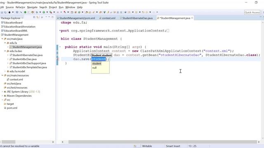The image size is (264, 148).
Task: Open the Run menu
Action: pyautogui.click(x=61, y=7)
